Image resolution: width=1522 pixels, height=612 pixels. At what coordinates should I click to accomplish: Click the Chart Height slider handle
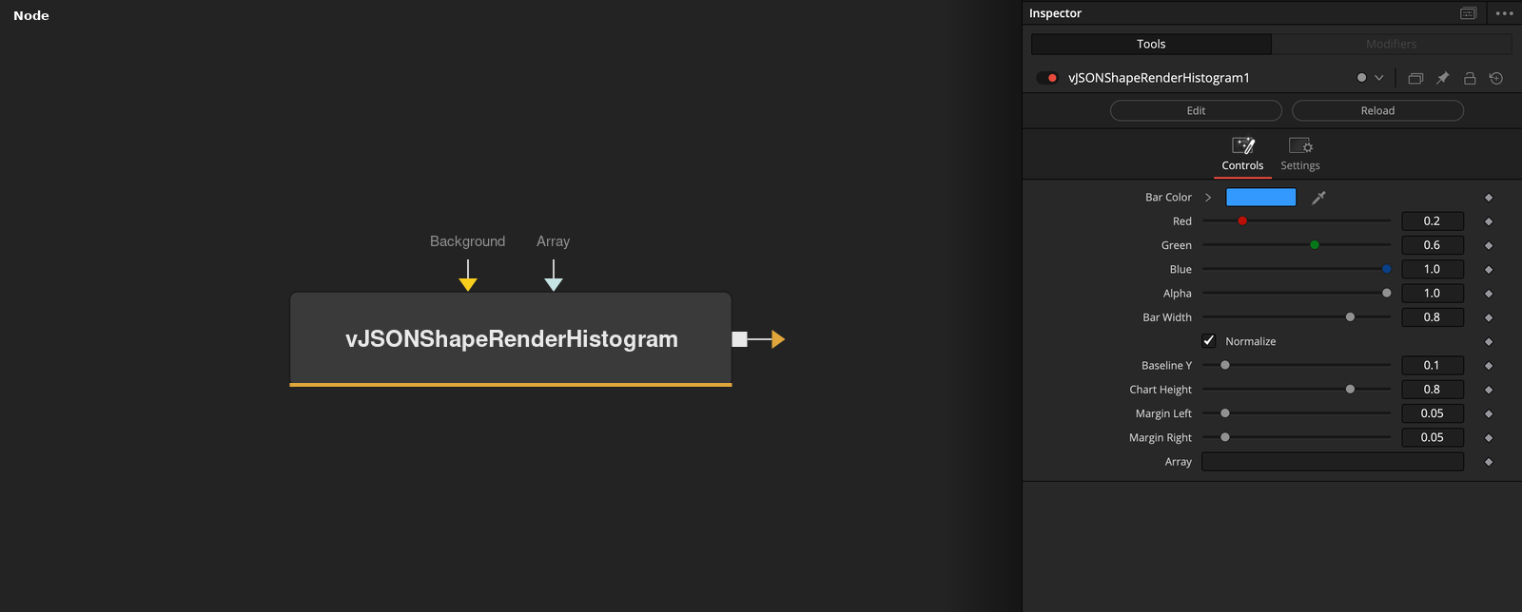pyautogui.click(x=1350, y=390)
